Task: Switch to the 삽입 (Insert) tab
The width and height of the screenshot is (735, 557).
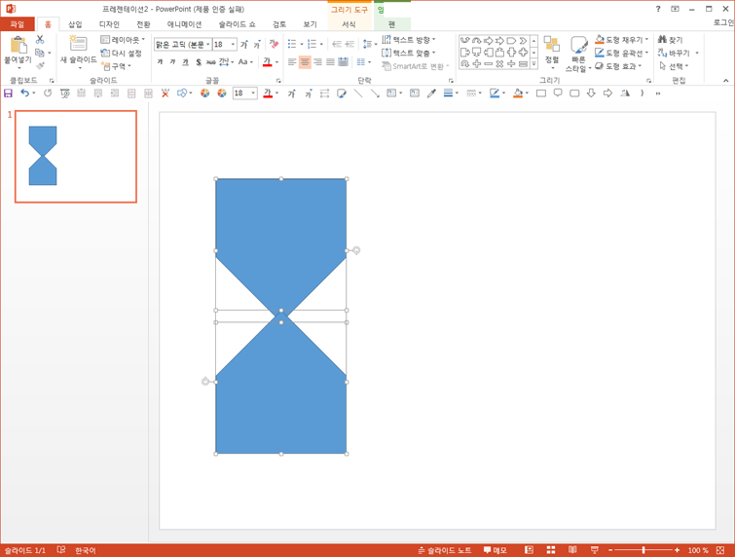Action: (x=75, y=24)
